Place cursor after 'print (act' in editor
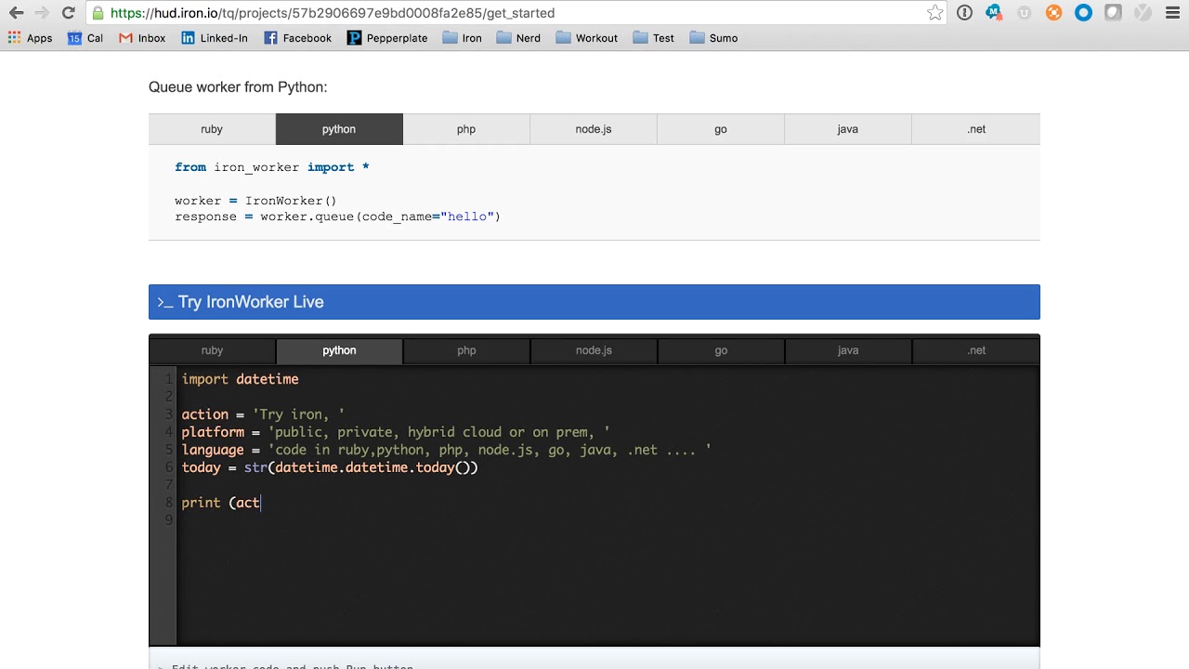The width and height of the screenshot is (1189, 669). pyautogui.click(x=261, y=503)
